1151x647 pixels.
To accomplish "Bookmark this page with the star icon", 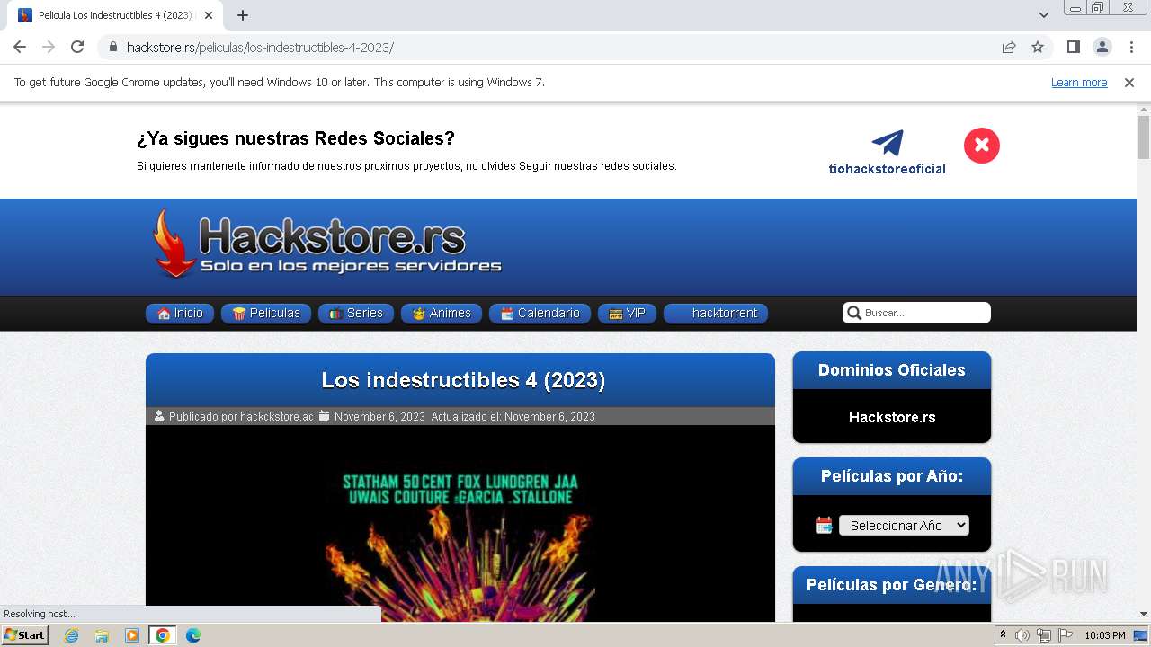I will 1038,47.
